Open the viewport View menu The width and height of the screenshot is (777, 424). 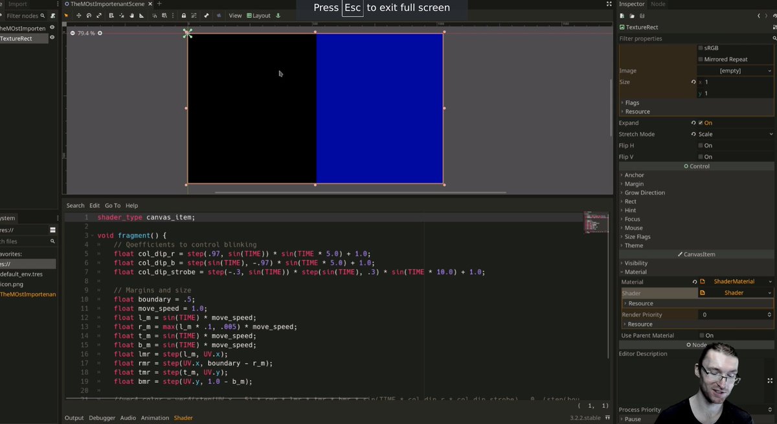tap(235, 16)
